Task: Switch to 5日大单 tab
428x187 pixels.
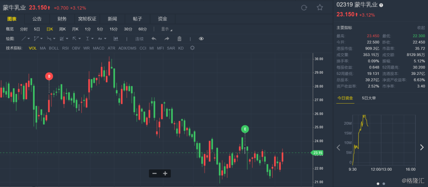Action: (369, 98)
